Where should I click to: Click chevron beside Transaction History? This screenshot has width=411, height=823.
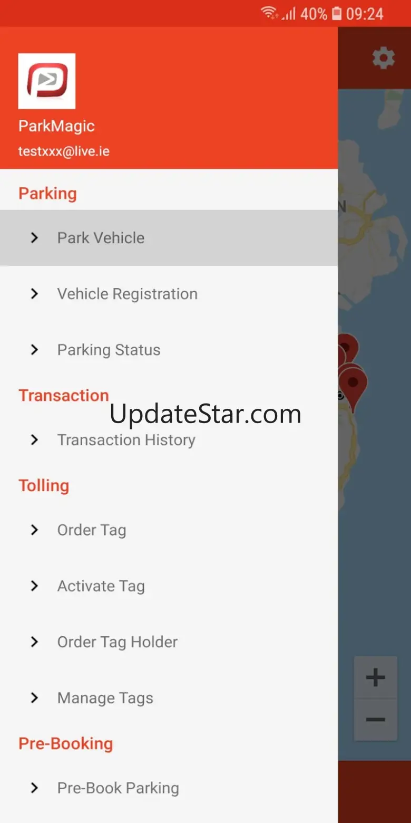(x=34, y=439)
